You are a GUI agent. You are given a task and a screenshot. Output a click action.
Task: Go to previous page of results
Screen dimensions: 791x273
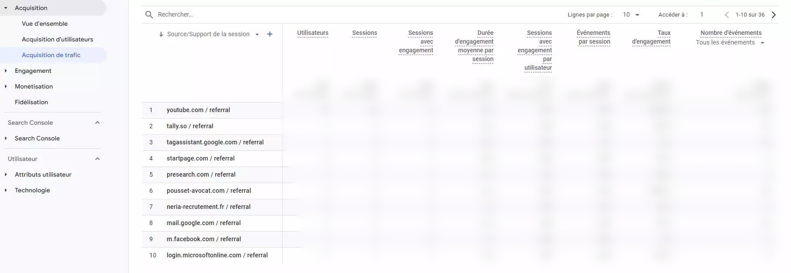[727, 14]
